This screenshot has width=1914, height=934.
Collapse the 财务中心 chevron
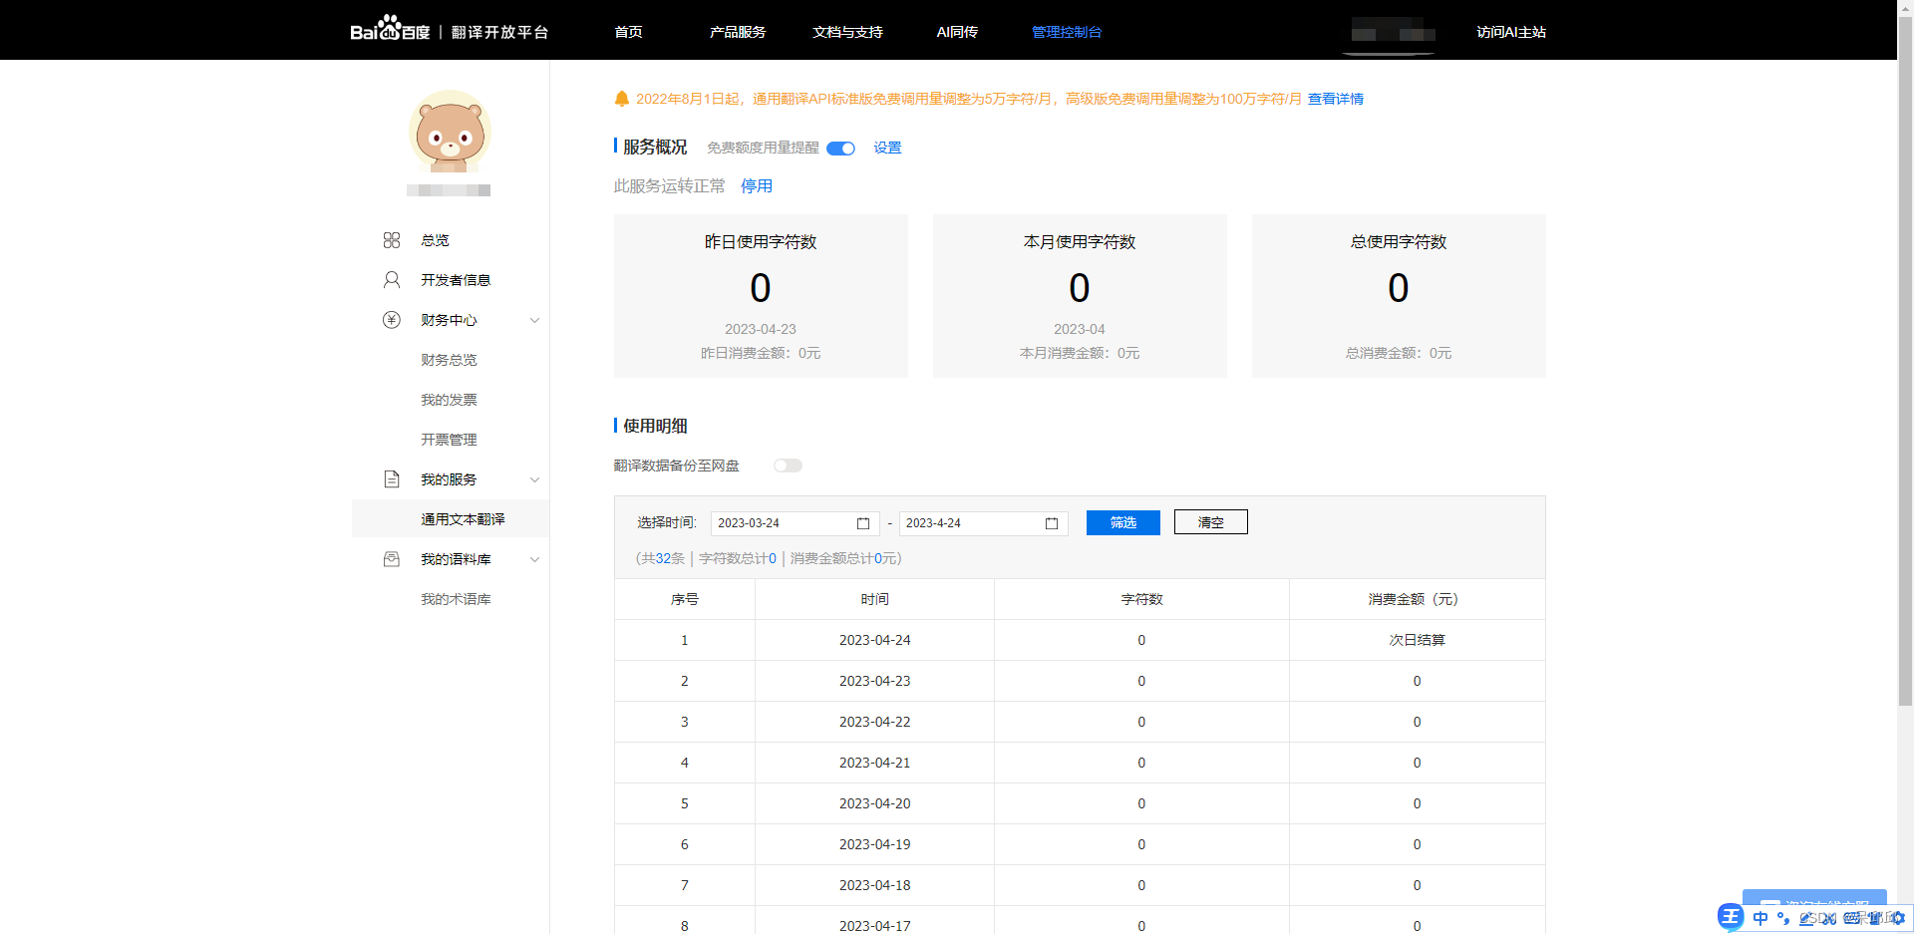(534, 320)
